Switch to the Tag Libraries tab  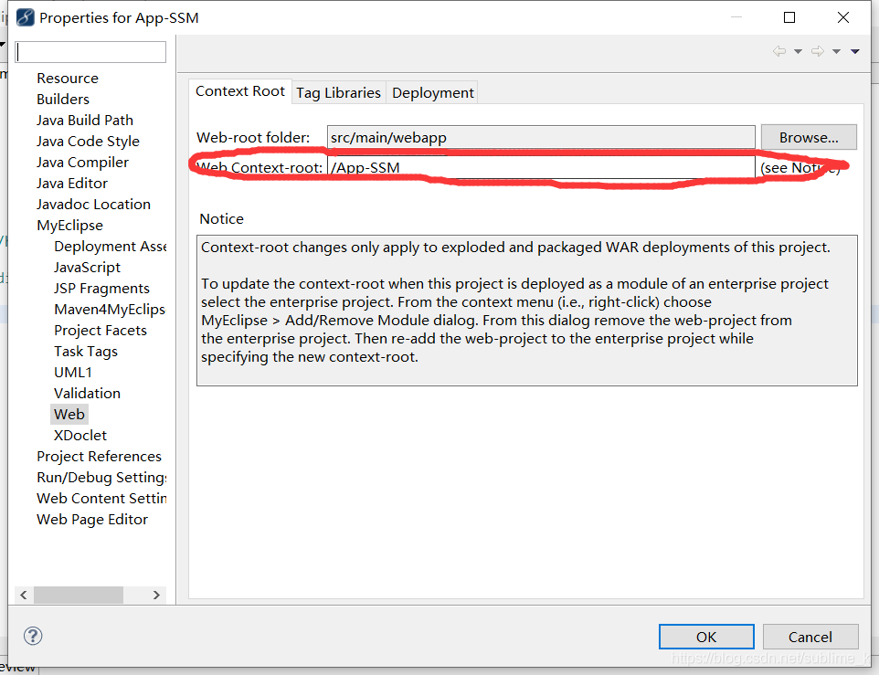pyautogui.click(x=339, y=92)
